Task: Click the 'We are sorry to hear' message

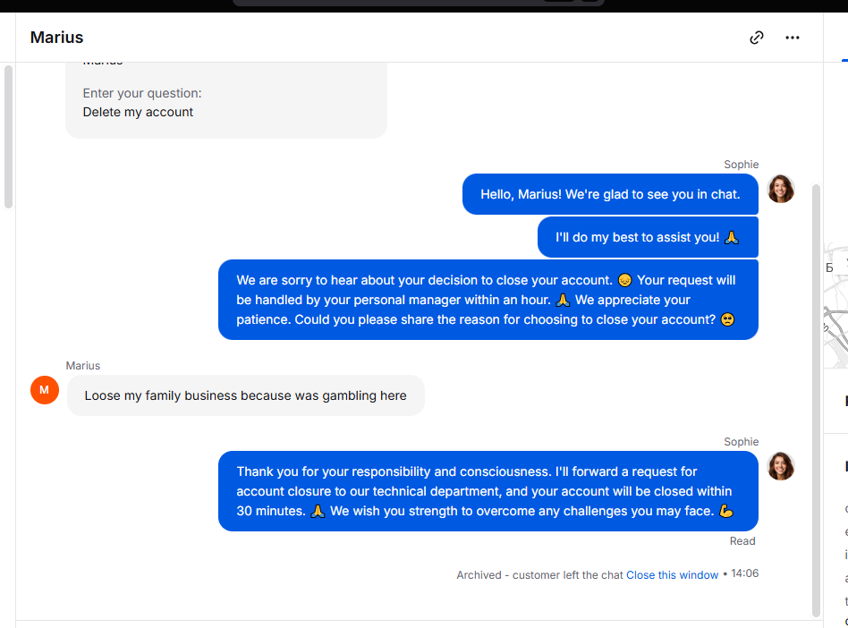Action: pos(488,300)
